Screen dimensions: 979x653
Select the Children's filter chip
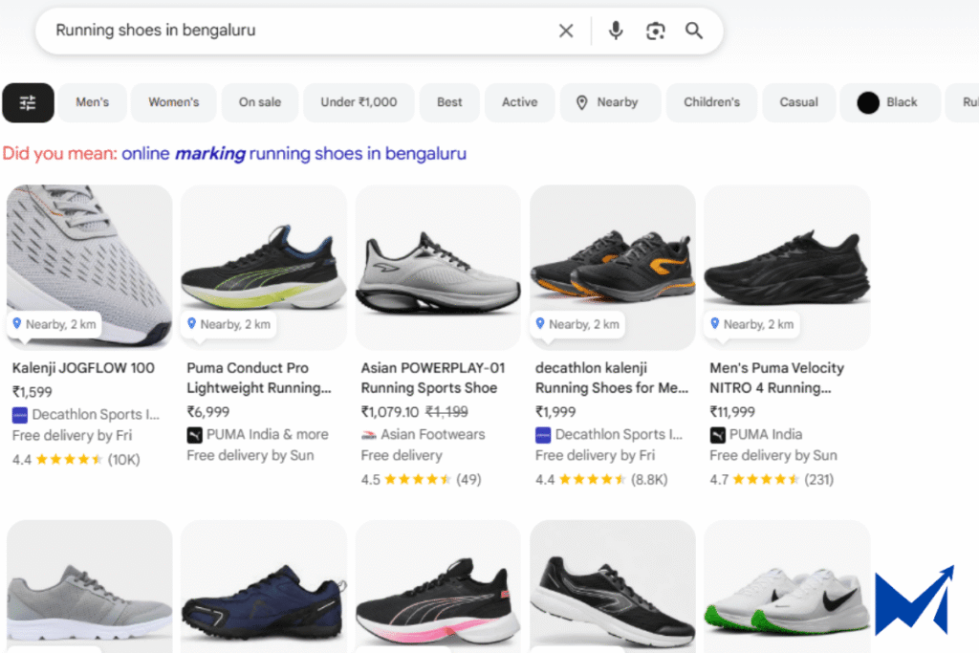[711, 102]
